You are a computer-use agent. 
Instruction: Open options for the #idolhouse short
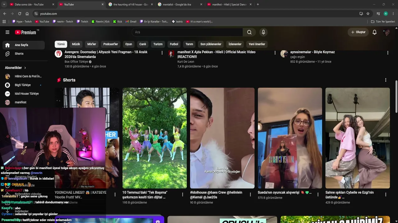pos(250,195)
